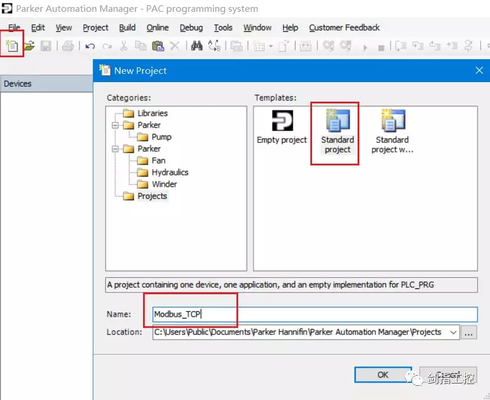The height and width of the screenshot is (400, 490).
Task: Open the Online menu
Action: point(157,28)
